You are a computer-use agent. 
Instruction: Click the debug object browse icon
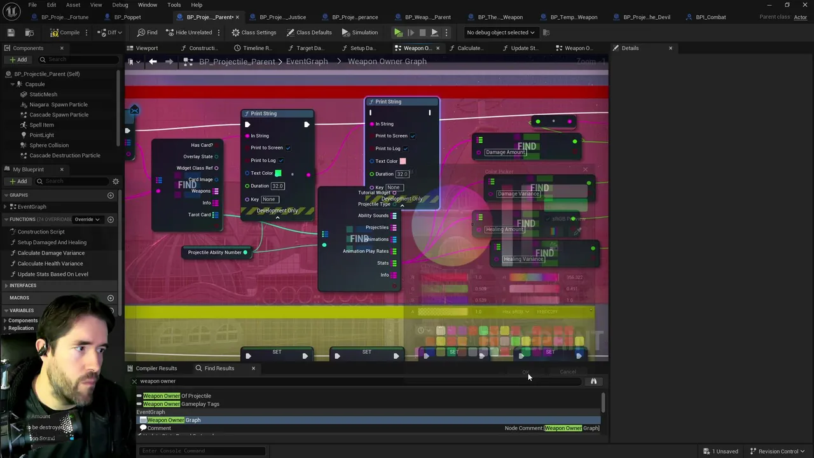(547, 32)
